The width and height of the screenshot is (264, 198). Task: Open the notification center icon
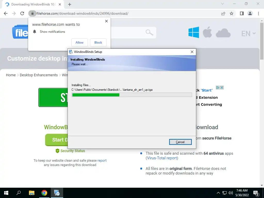point(256,193)
